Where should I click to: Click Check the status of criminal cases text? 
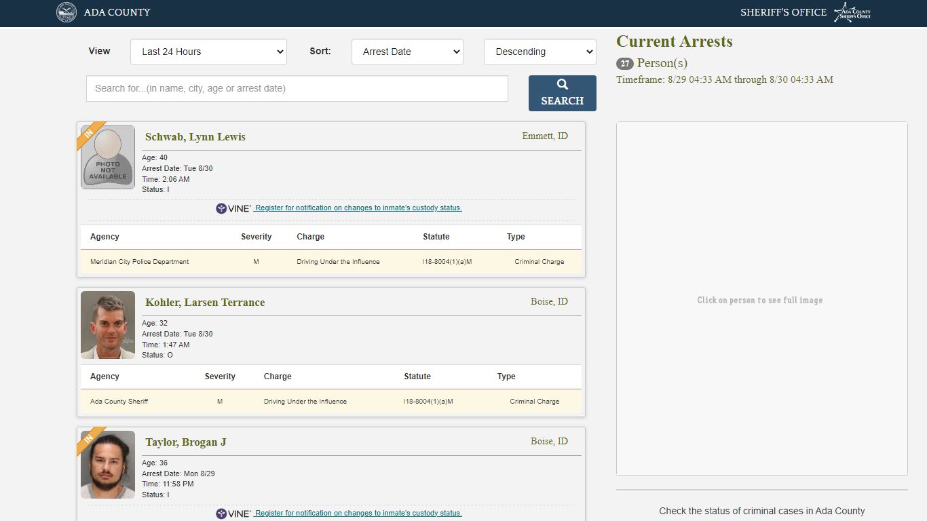coord(762,512)
